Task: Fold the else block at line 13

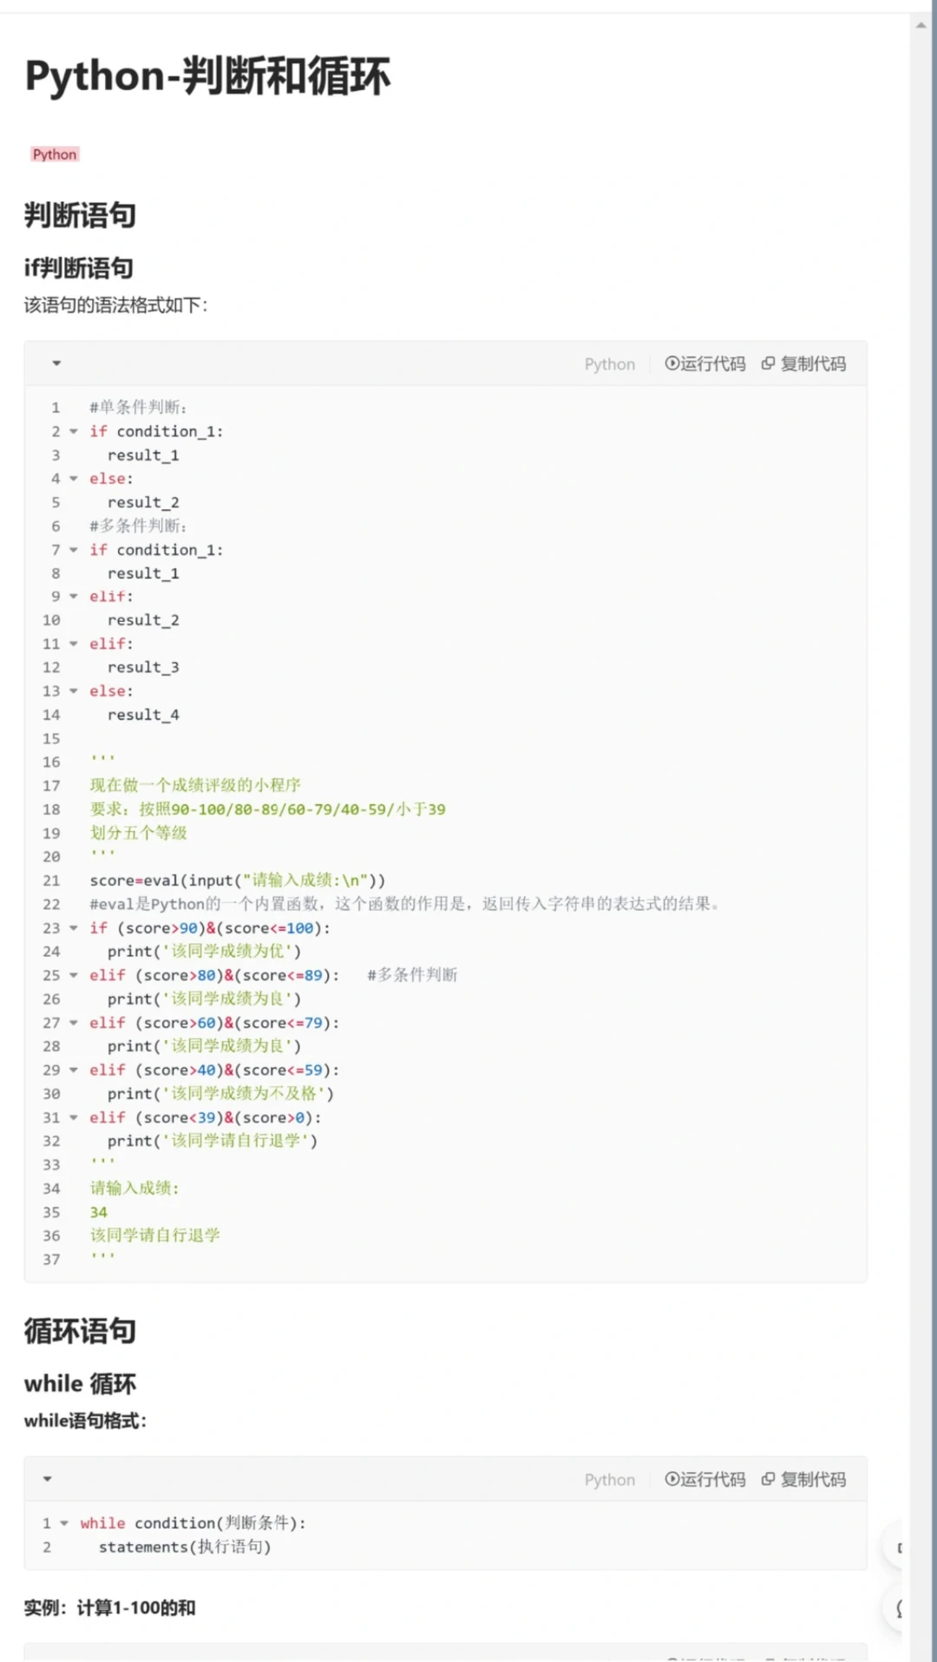Action: pos(74,691)
